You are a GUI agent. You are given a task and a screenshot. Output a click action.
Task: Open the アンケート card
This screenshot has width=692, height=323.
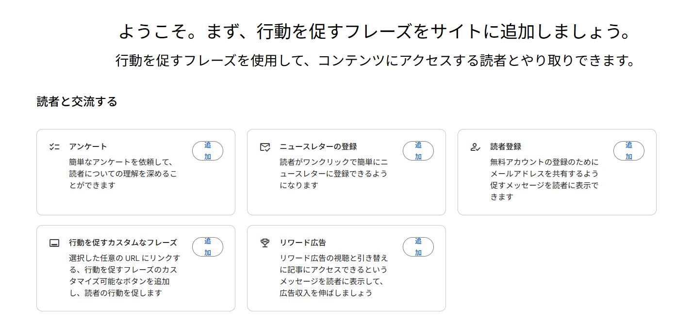click(x=86, y=145)
